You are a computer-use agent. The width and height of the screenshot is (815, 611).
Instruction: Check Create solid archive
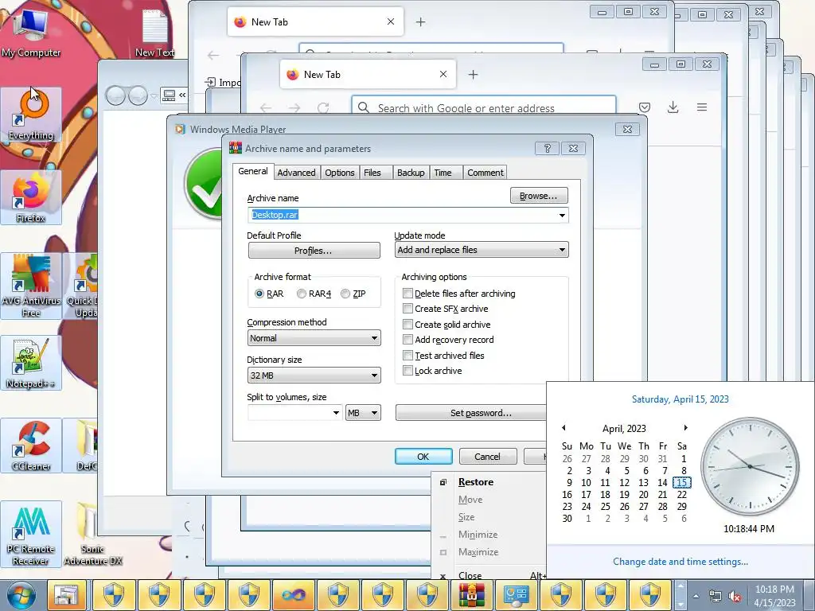tap(447, 325)
